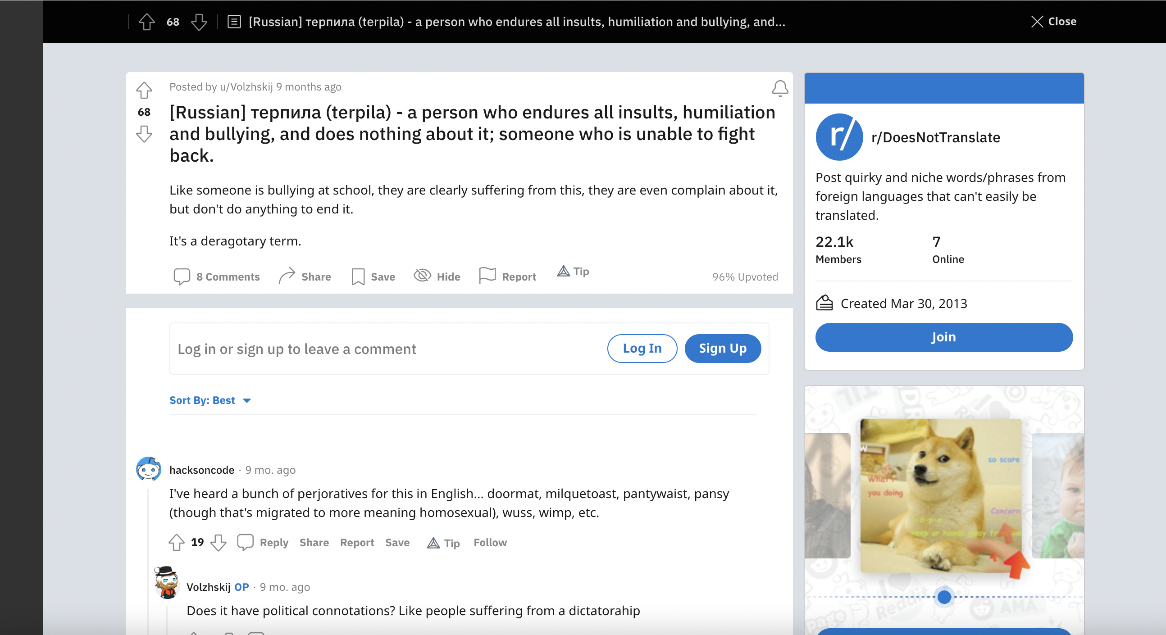Report the post with flag icon

[x=507, y=276]
